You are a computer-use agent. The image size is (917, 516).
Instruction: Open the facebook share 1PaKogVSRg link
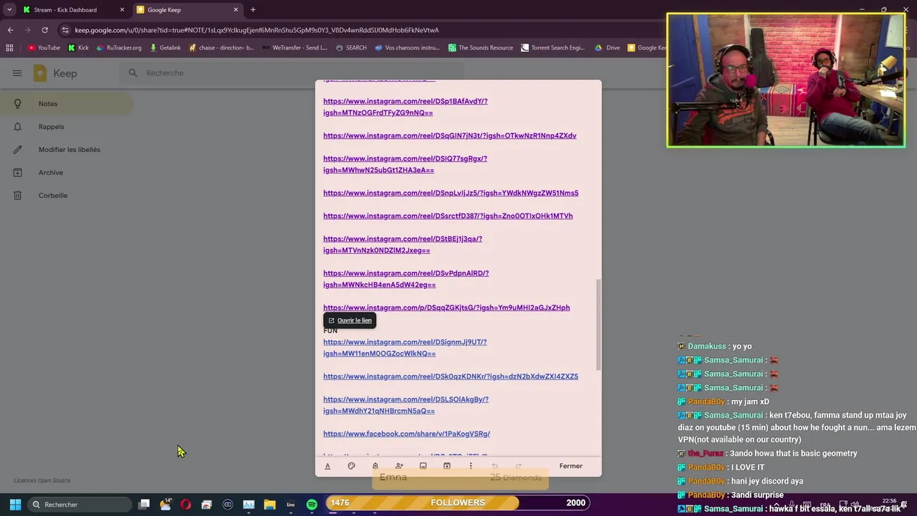tap(406, 434)
